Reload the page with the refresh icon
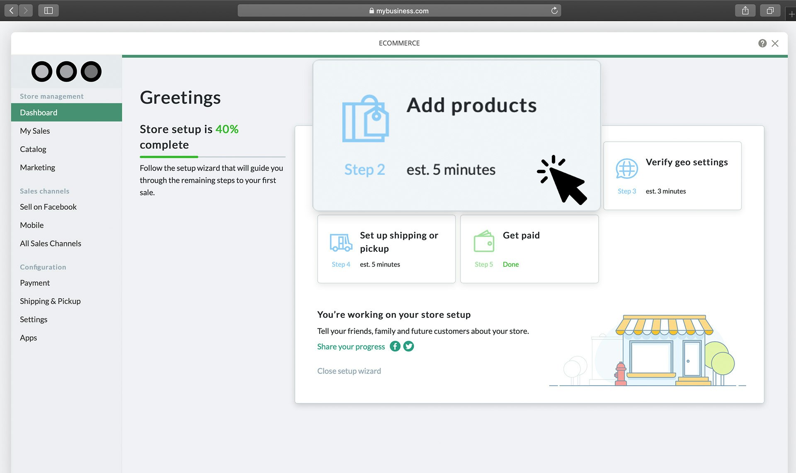The width and height of the screenshot is (796, 473). pos(554,10)
